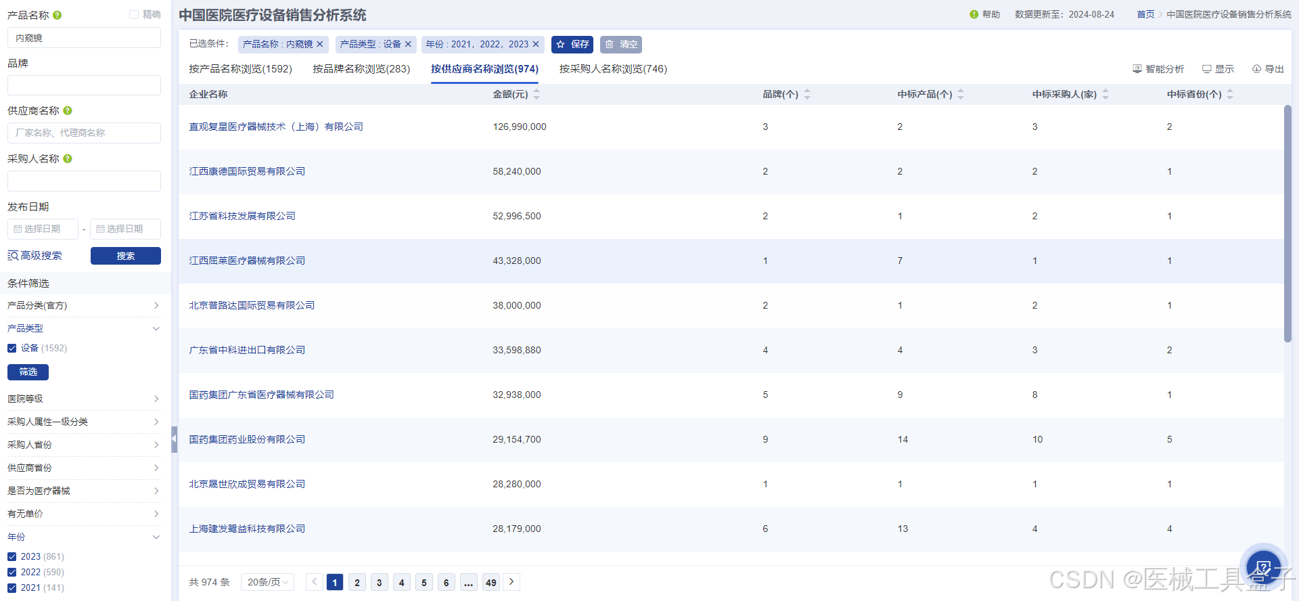
Task: Uncheck the 2023 (861) year checkbox
Action: coord(12,556)
